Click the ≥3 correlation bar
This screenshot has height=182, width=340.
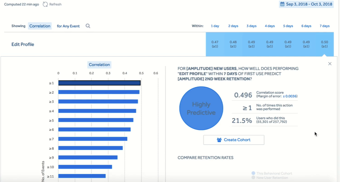pyautogui.click(x=98, y=101)
